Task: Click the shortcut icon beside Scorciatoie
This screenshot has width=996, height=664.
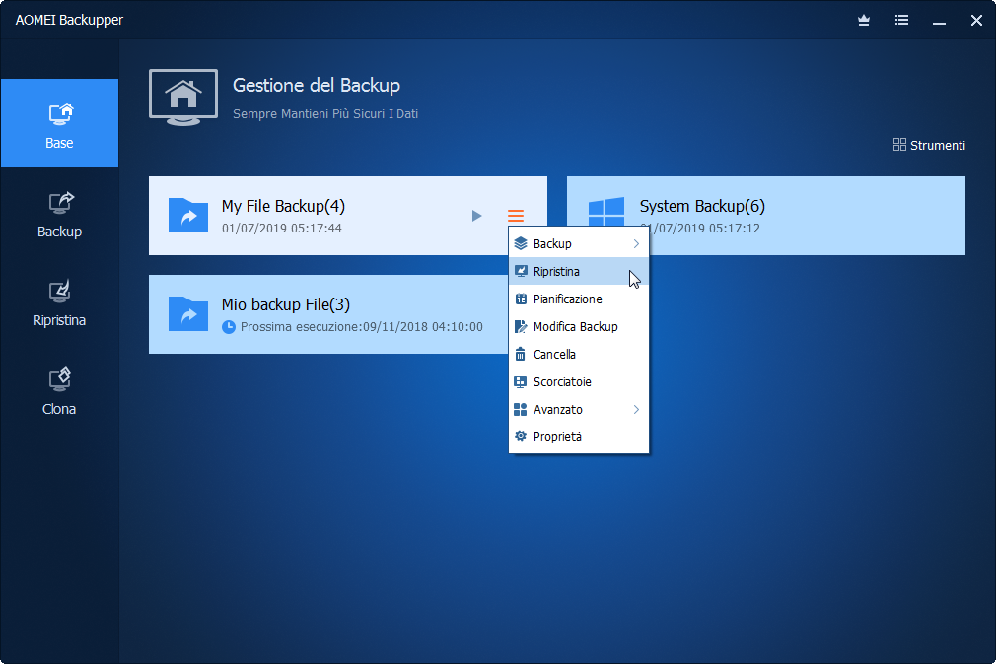Action: [521, 381]
